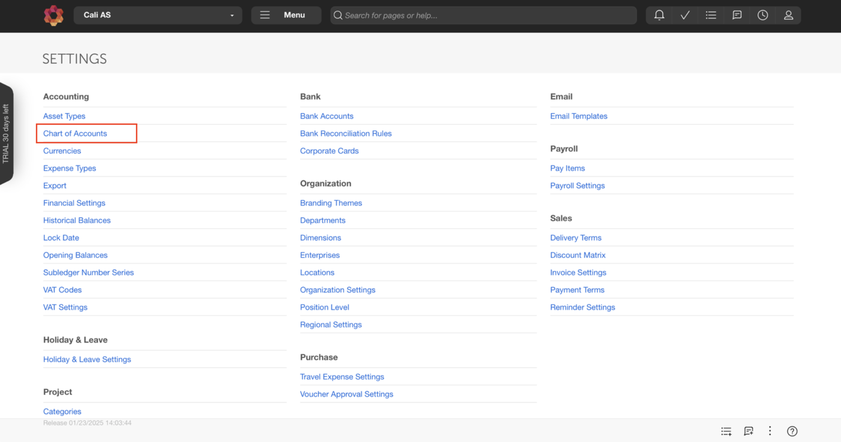The width and height of the screenshot is (841, 442).
Task: Open Chart of Accounts link
Action: [x=75, y=133]
